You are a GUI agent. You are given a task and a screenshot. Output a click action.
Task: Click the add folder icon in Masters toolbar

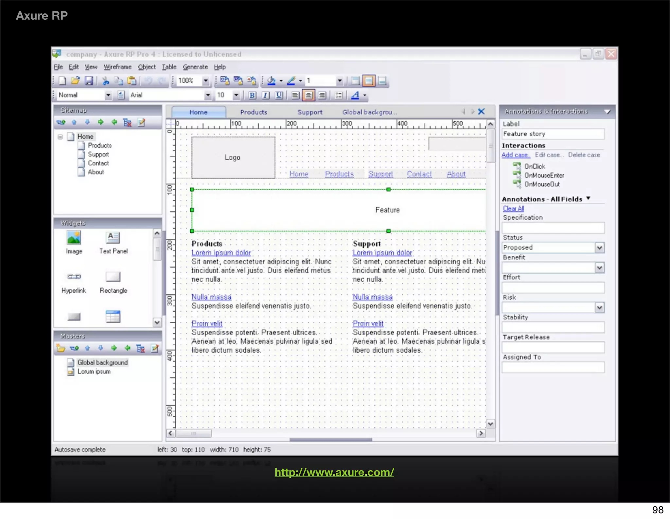61,348
